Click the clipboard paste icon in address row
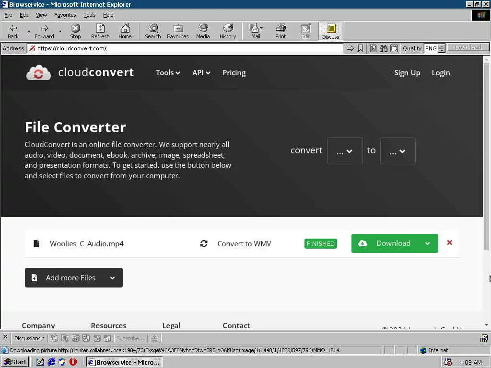Image resolution: width=491 pixels, height=368 pixels. [x=394, y=48]
